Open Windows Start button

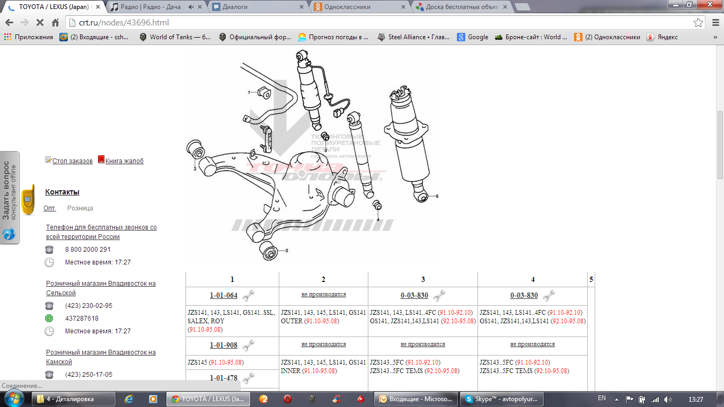[x=14, y=399]
